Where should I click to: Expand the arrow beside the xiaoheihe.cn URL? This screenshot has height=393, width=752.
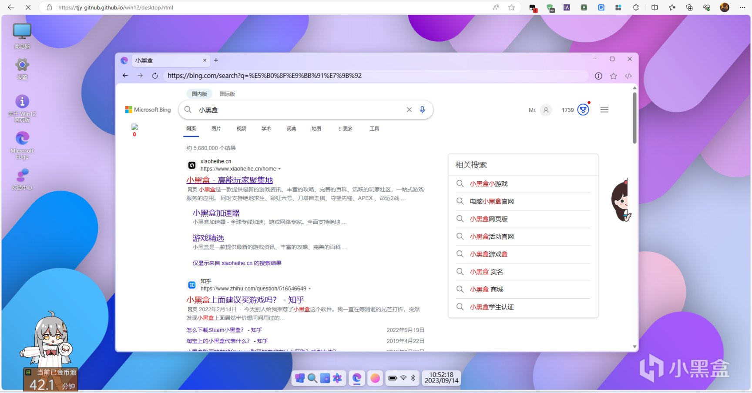tap(279, 169)
